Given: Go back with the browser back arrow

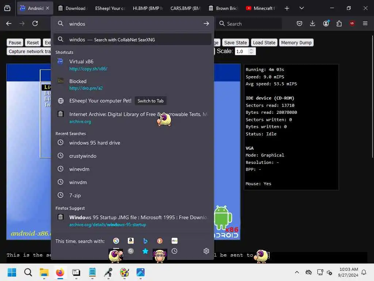Looking at the screenshot, I should coord(9,23).
